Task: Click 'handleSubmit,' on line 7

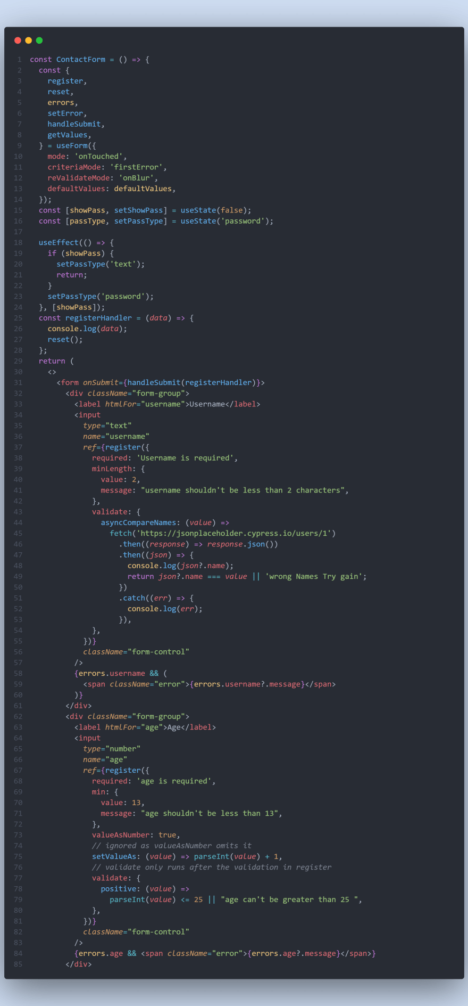Action: [76, 124]
